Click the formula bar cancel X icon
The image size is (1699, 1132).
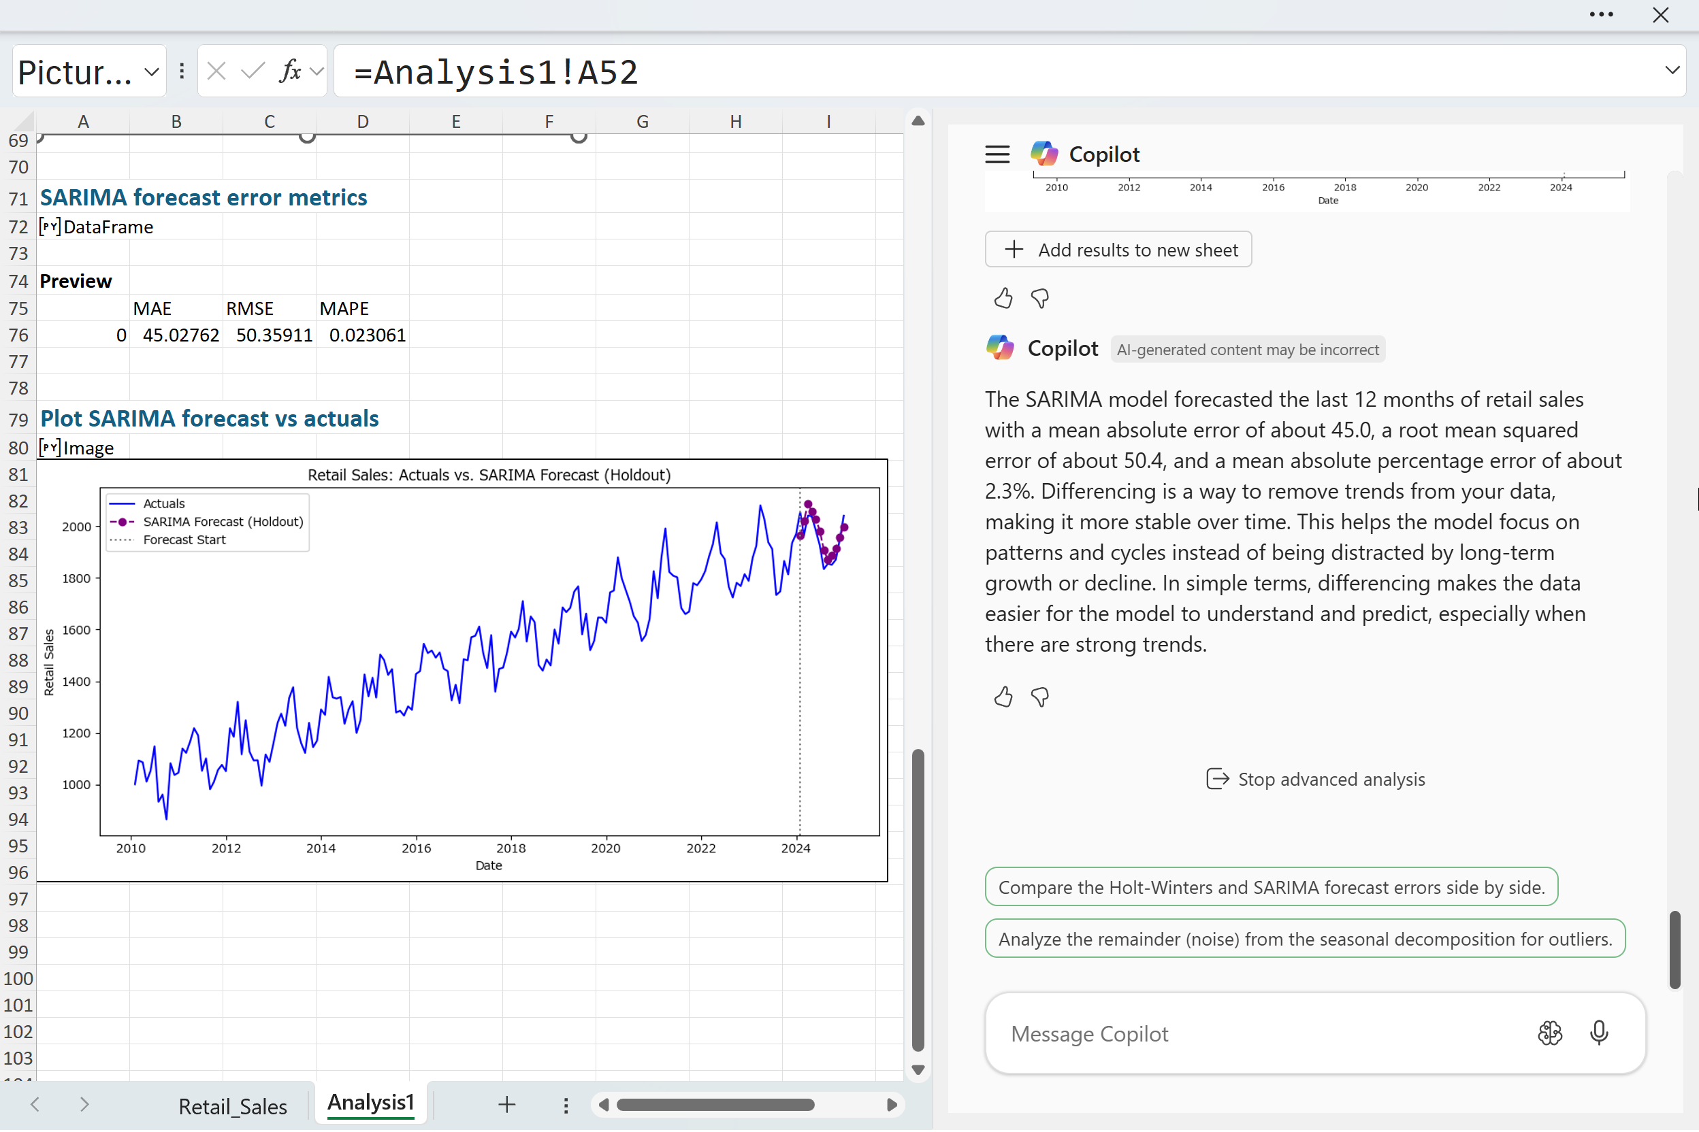pyautogui.click(x=216, y=71)
